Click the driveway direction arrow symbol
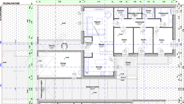The width and height of the screenshot is (184, 104). 19,71
